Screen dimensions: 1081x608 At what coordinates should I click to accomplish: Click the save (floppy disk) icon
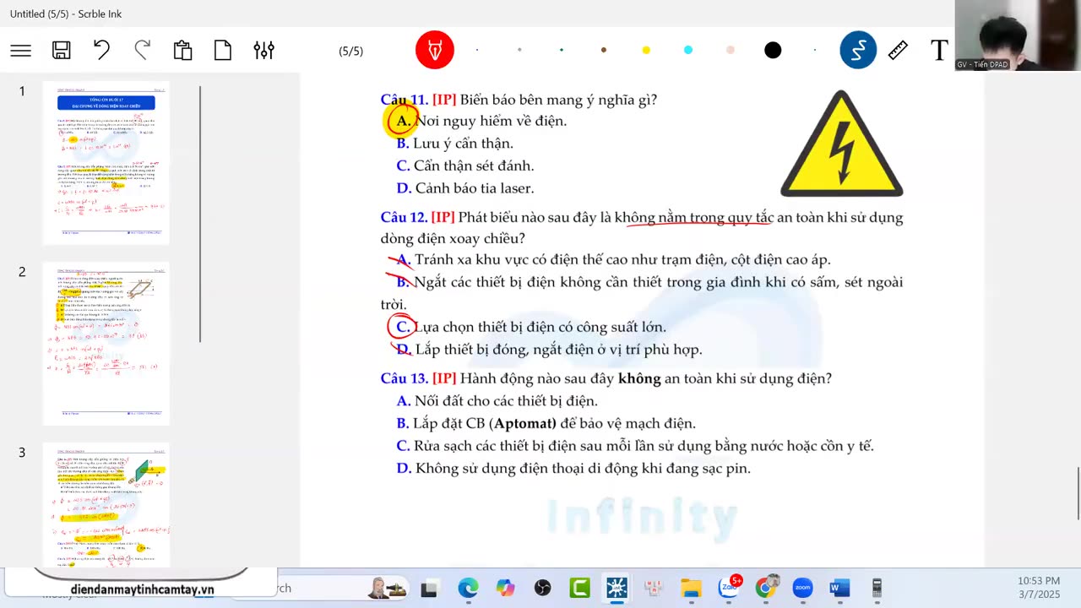tap(62, 51)
